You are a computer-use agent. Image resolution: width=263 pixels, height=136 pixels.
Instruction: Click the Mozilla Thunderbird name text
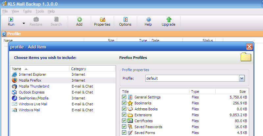coord(34,86)
